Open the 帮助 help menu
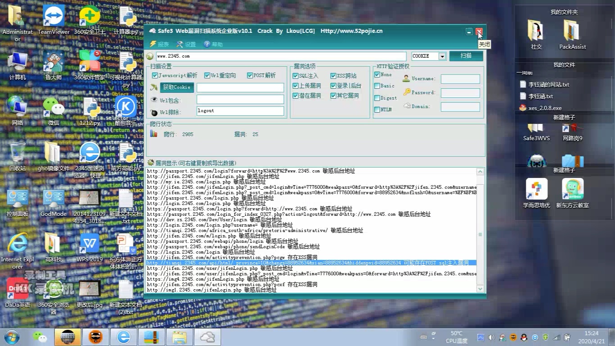The image size is (615, 346). pyautogui.click(x=214, y=44)
